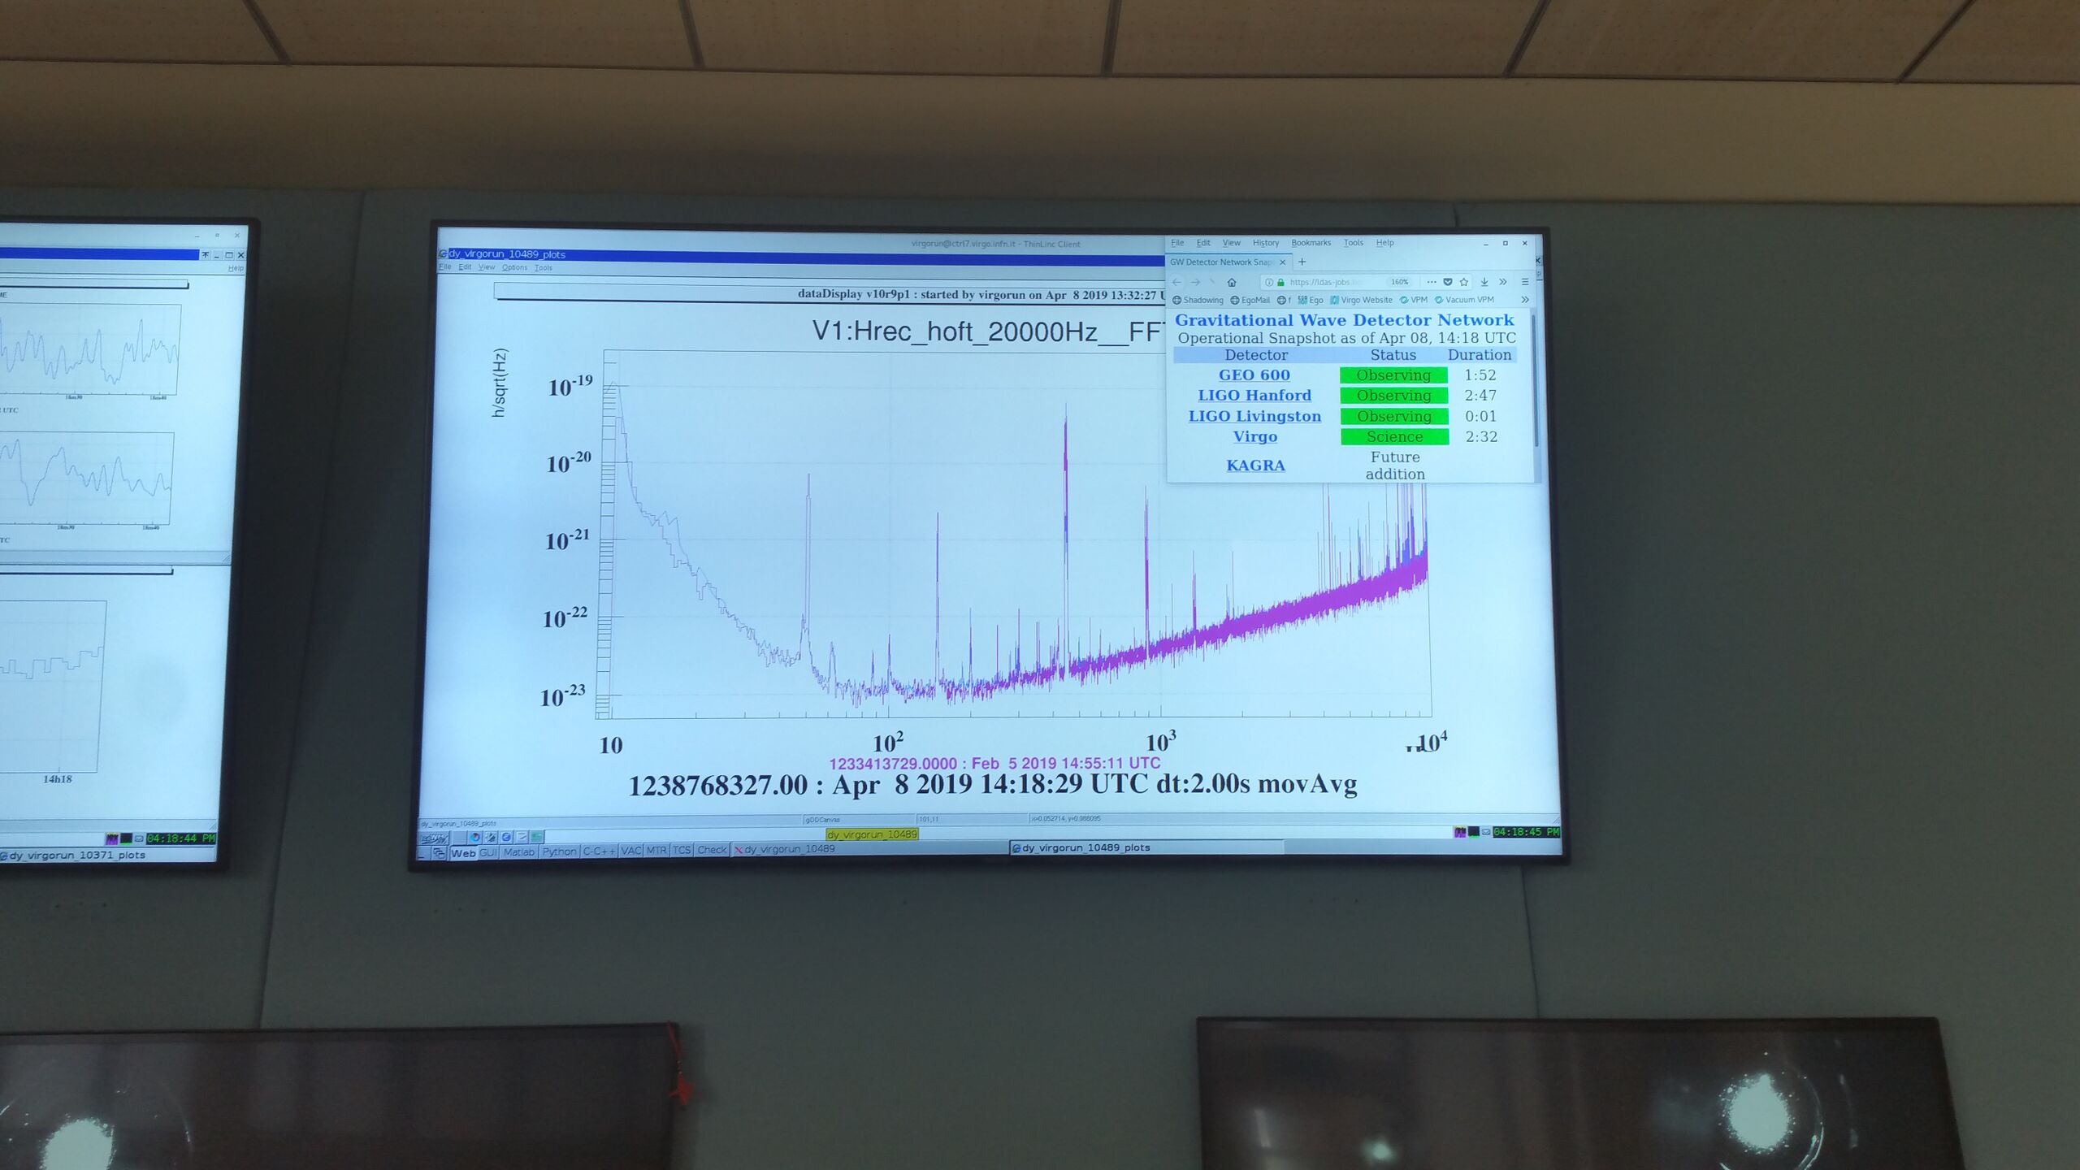Expand hidden toolbar items chevron
This screenshot has height=1170, width=2080.
(1503, 282)
